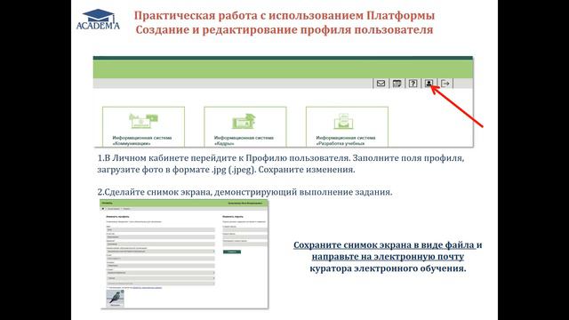569x320 pixels.
Task: Click underlined «Сохраните снимок экрана в виде файла»
Action: [384, 245]
